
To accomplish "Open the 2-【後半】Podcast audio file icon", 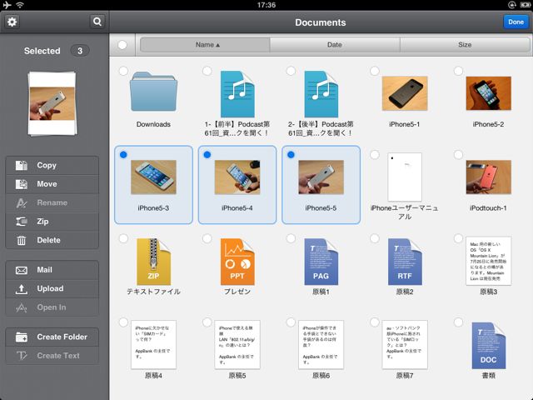I will (321, 94).
